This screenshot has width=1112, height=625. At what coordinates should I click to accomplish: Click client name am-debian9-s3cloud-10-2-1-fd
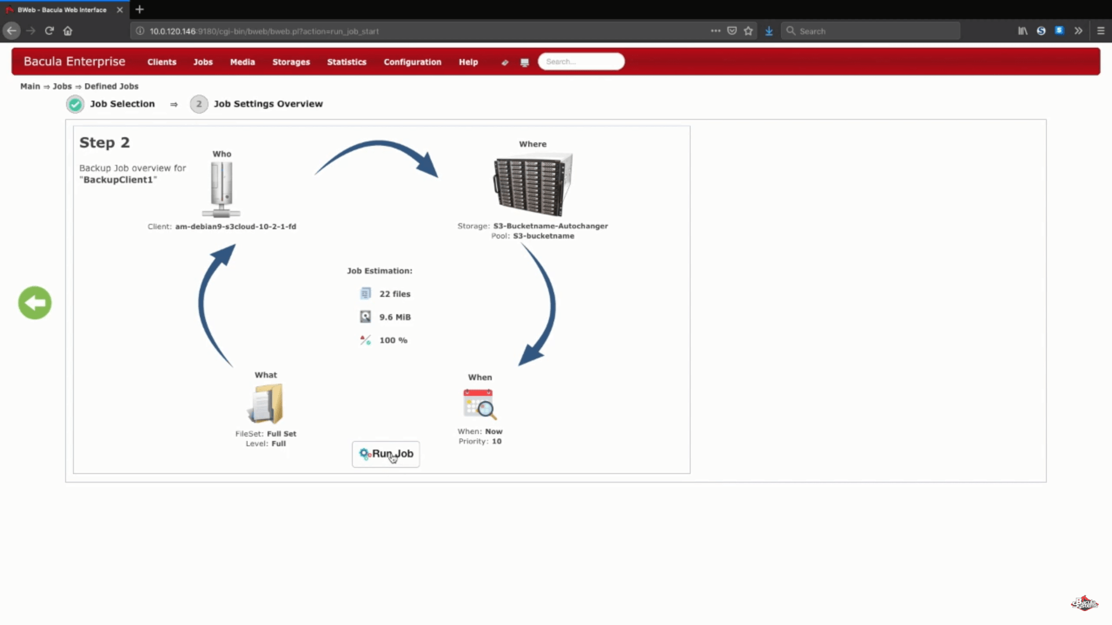click(x=236, y=226)
